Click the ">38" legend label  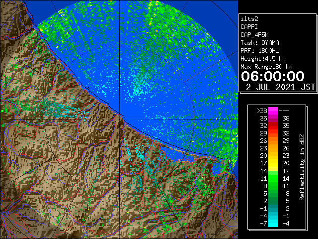tap(262, 111)
